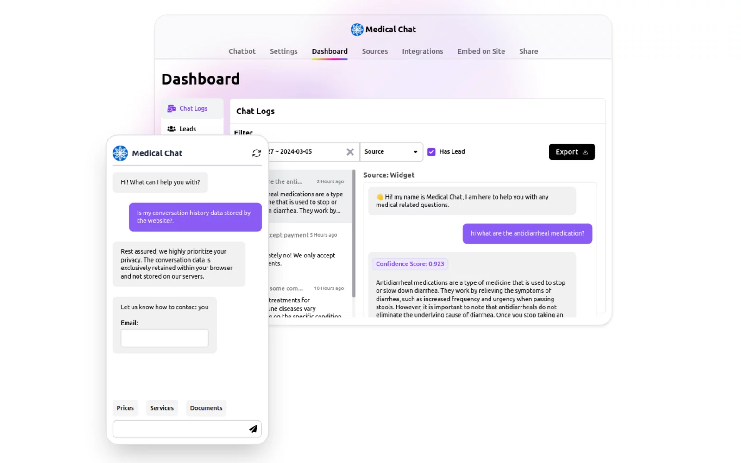Open the Integrations tab

pos(422,51)
